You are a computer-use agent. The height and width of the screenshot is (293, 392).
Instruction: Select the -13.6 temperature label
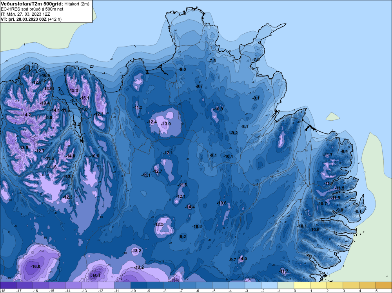click(x=48, y=89)
